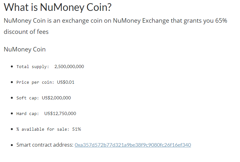
Task: Click the "discount of fees" text line
Action: (26, 32)
